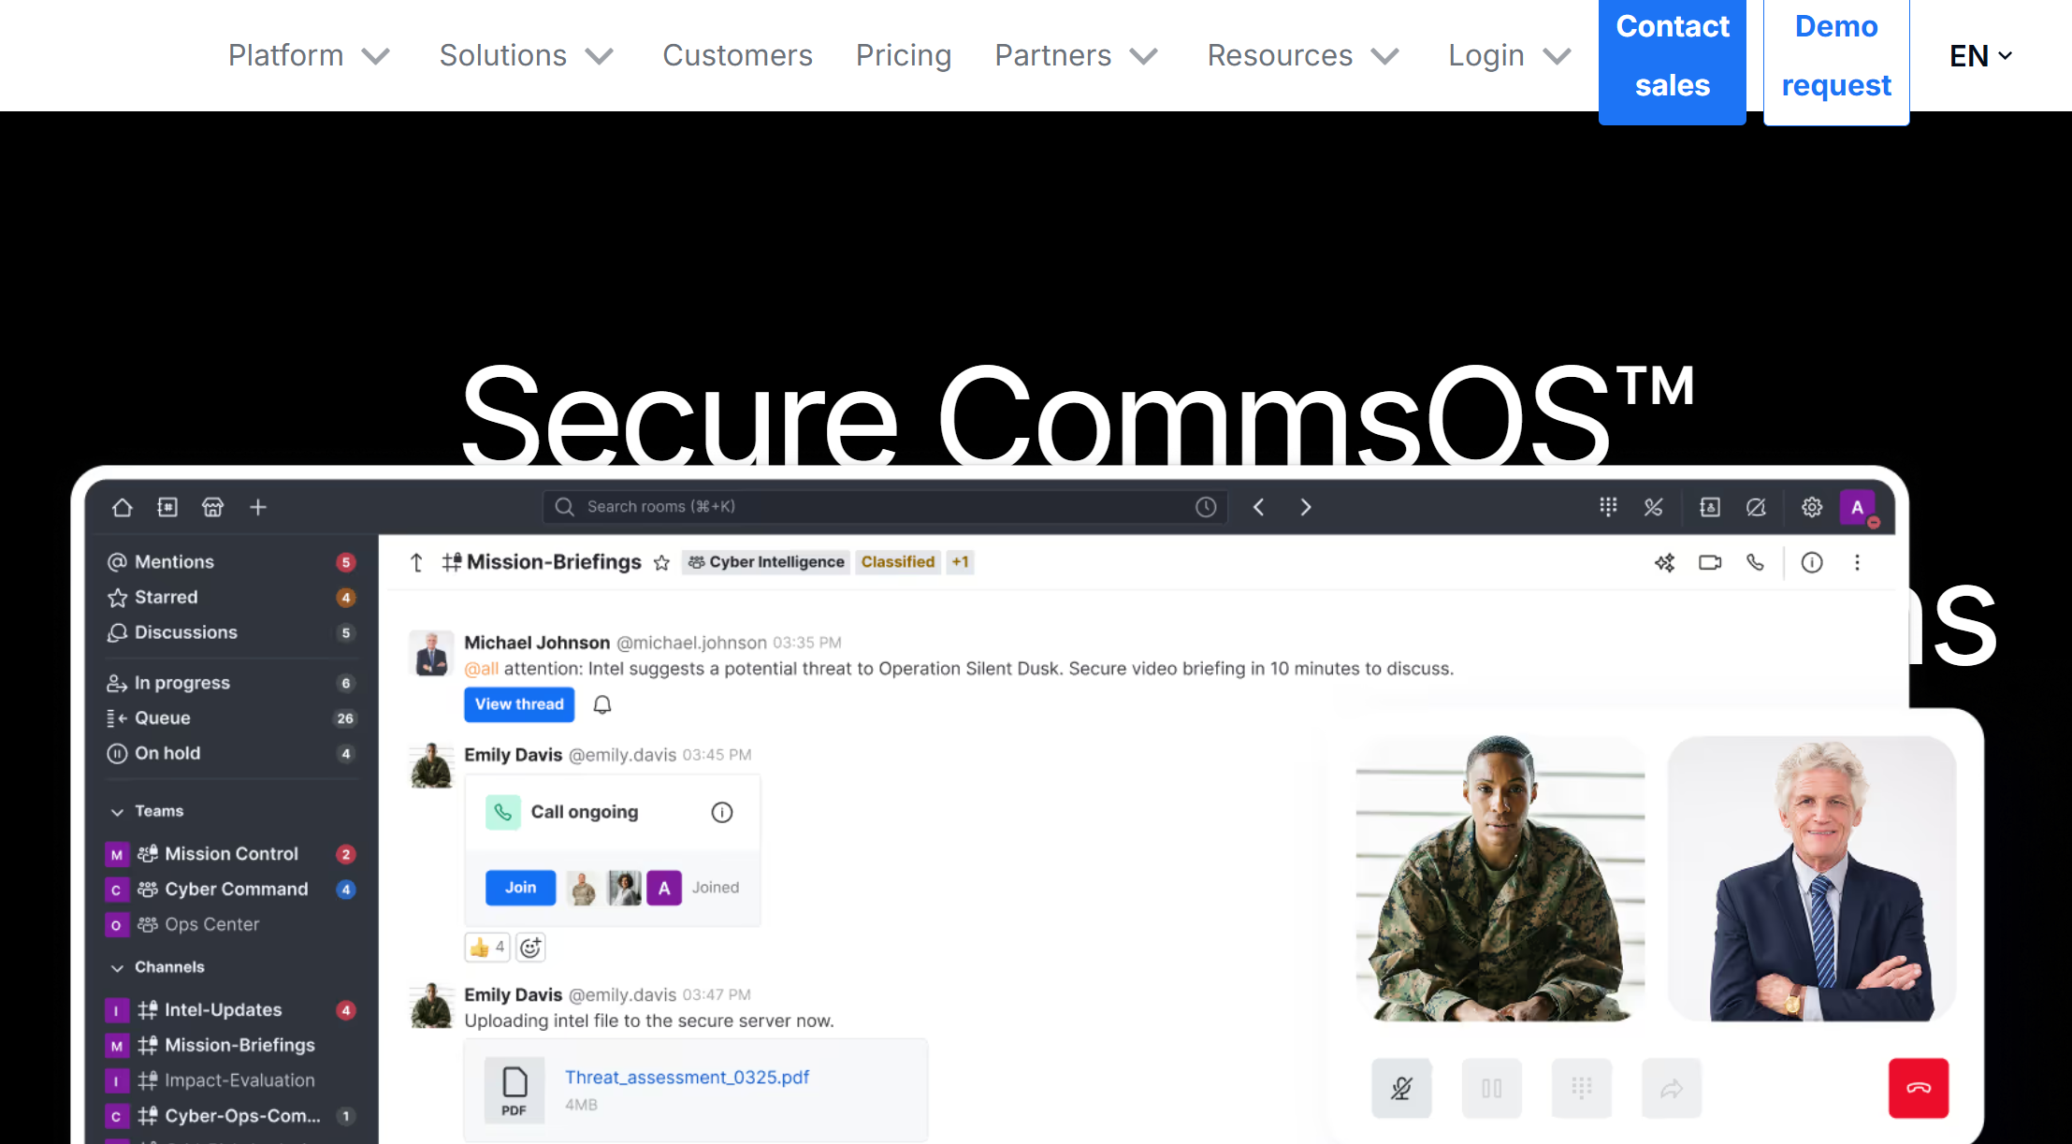
Task: Start a voice call via phone icon
Action: click(1756, 562)
